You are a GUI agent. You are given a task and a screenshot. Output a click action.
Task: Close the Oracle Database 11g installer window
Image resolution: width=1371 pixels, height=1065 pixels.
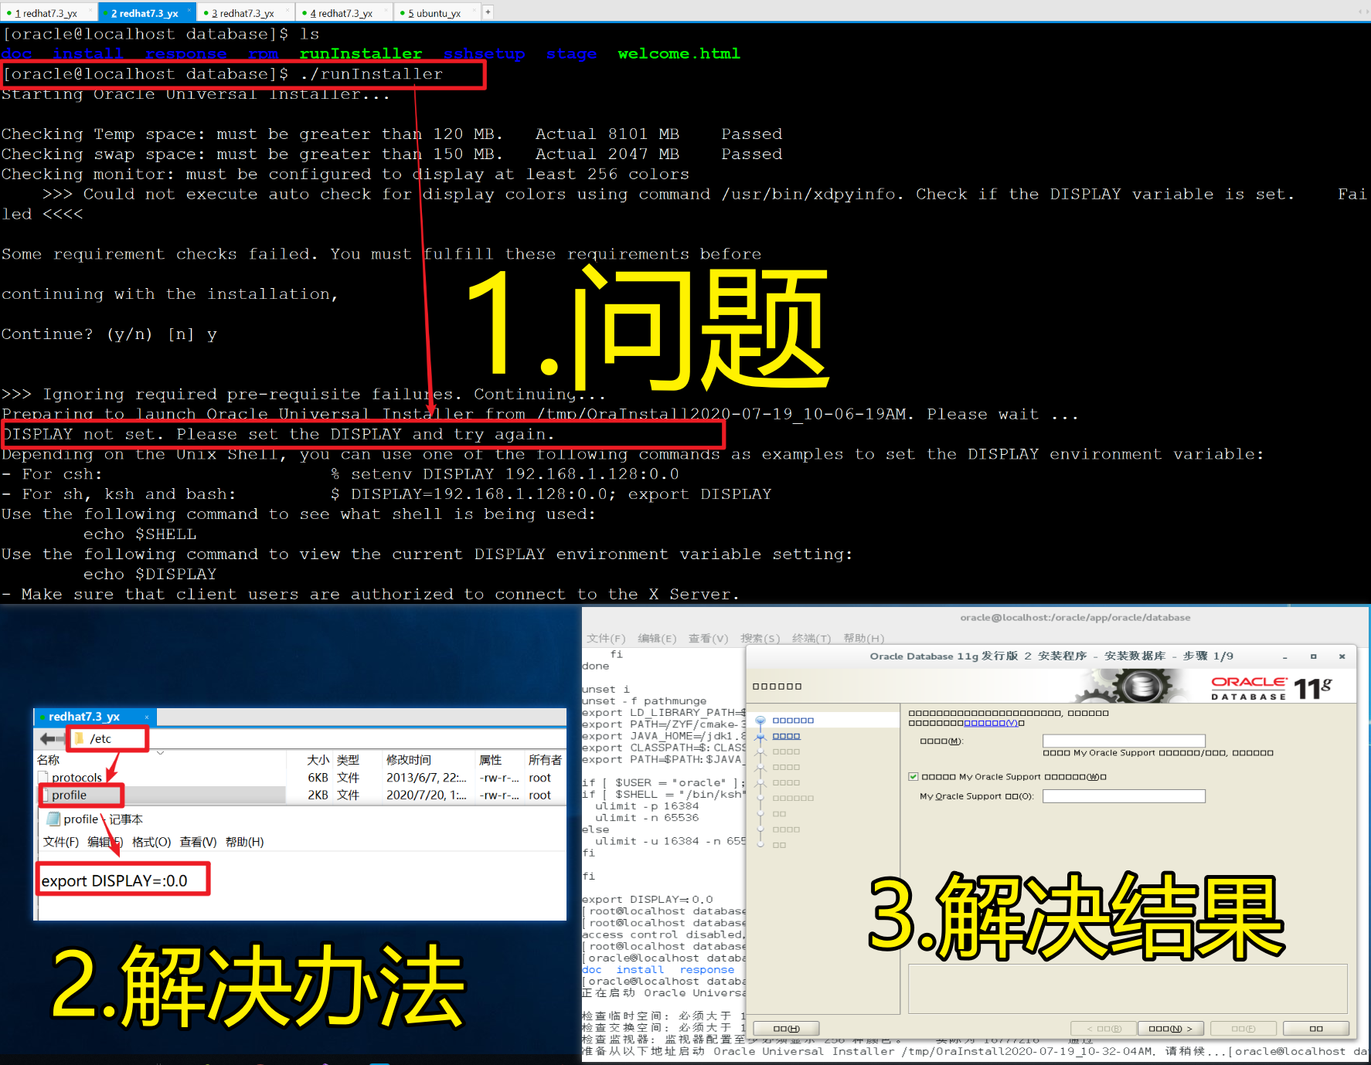pos(1342,656)
